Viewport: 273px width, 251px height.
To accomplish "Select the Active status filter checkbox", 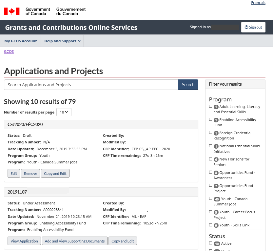I will click(211, 243).
